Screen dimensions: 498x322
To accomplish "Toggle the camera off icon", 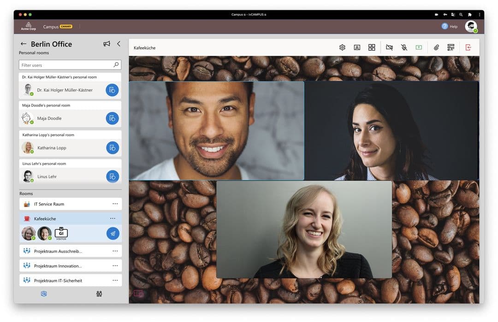I will tap(389, 47).
